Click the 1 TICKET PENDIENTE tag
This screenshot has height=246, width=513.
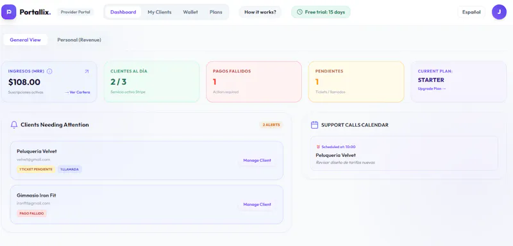coord(36,169)
